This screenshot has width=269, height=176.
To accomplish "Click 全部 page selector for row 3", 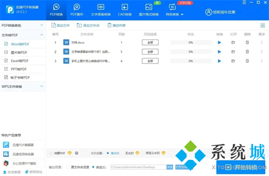I will click(150, 61).
